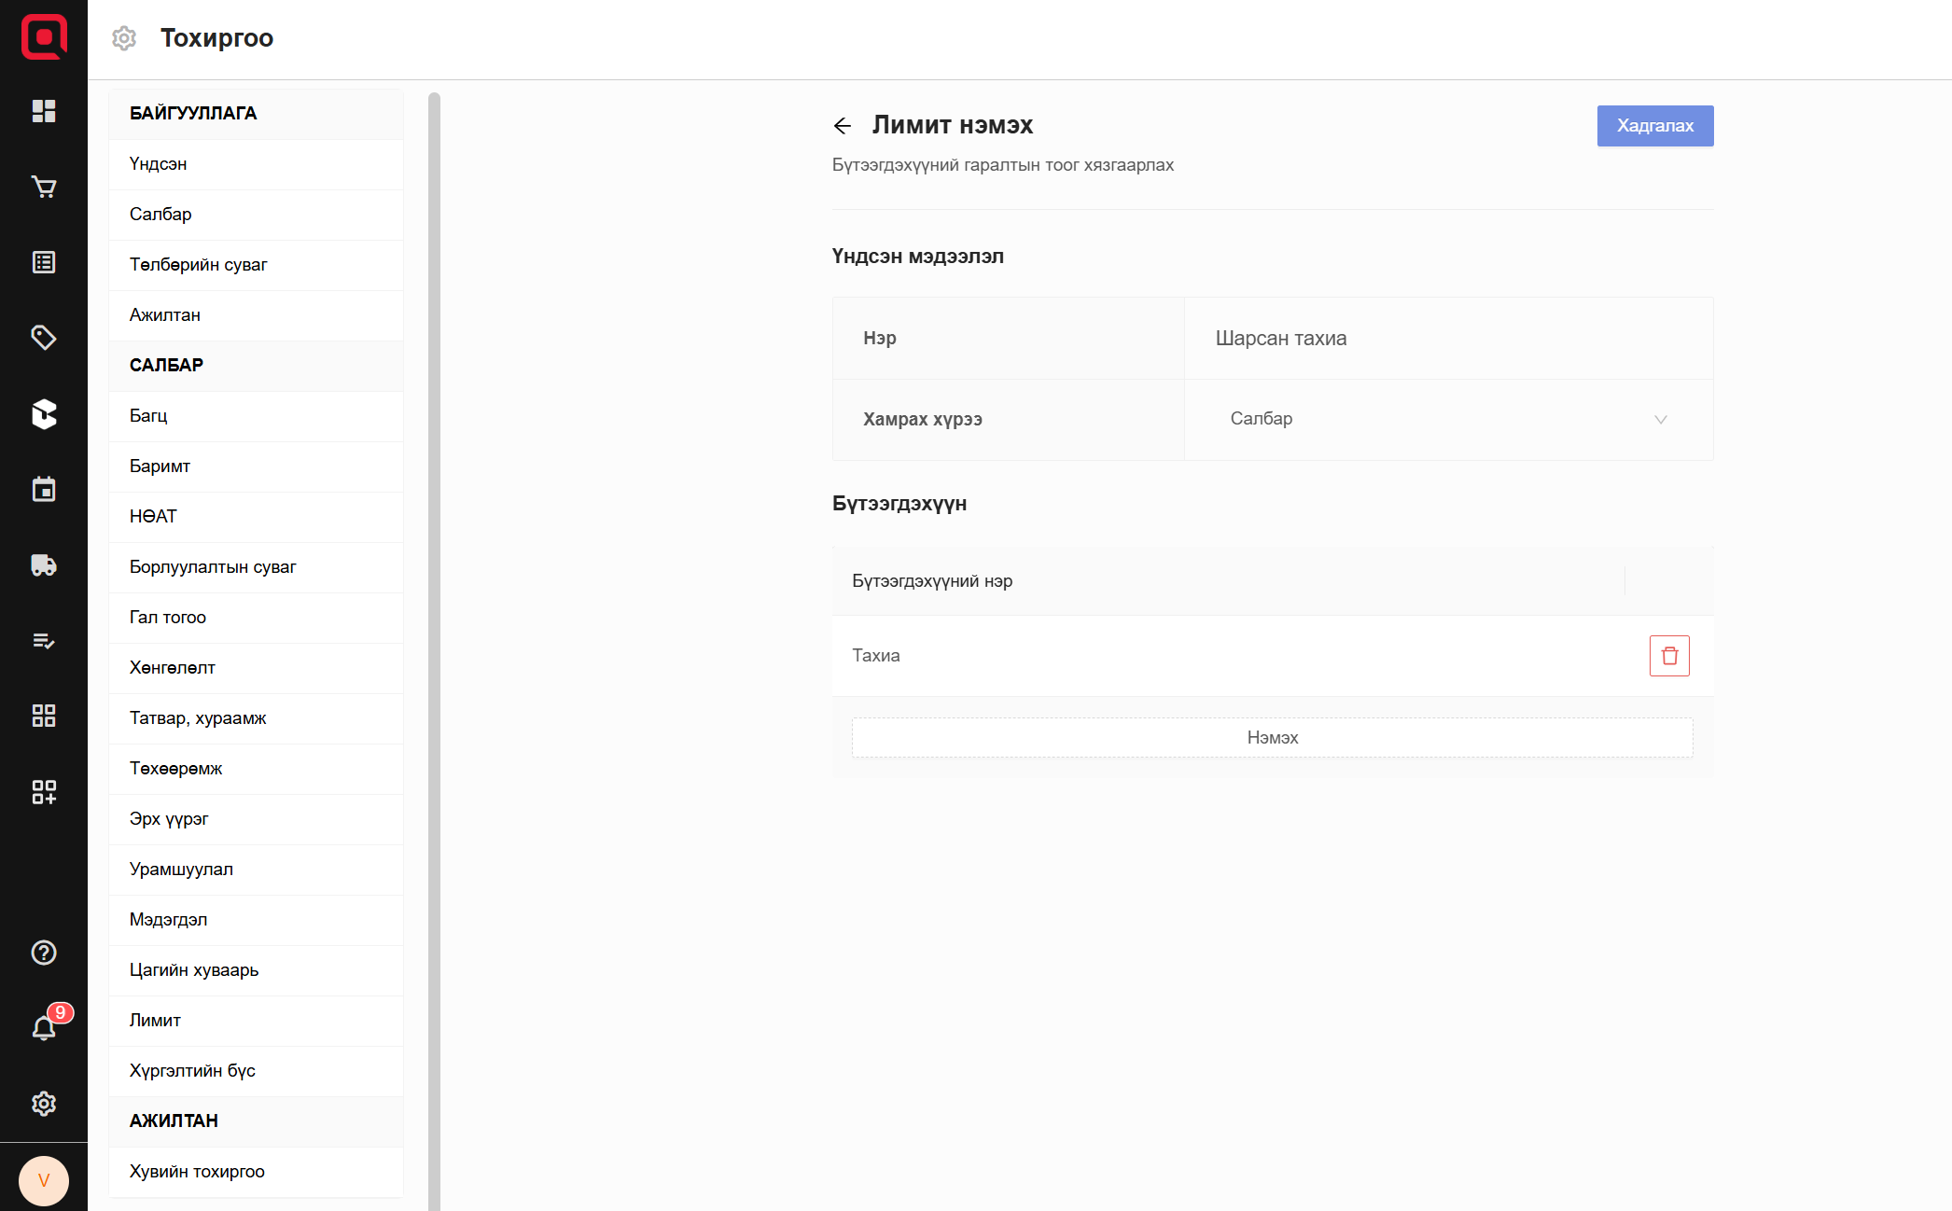Select Төлбөрийн суваг in settings menu
The height and width of the screenshot is (1211, 1952).
[x=199, y=265]
